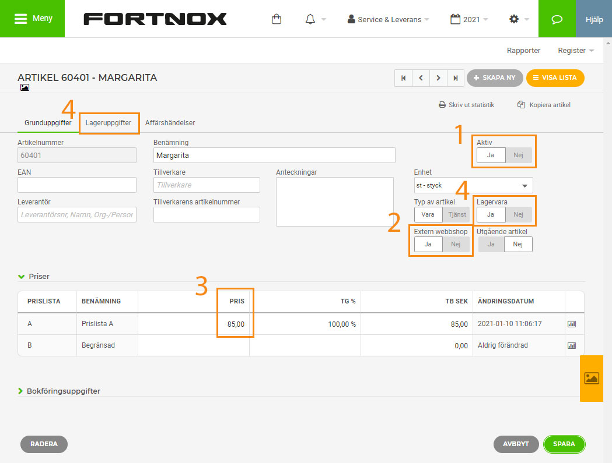
Task: Open the shopping bag icon in header
Action: pos(277,19)
